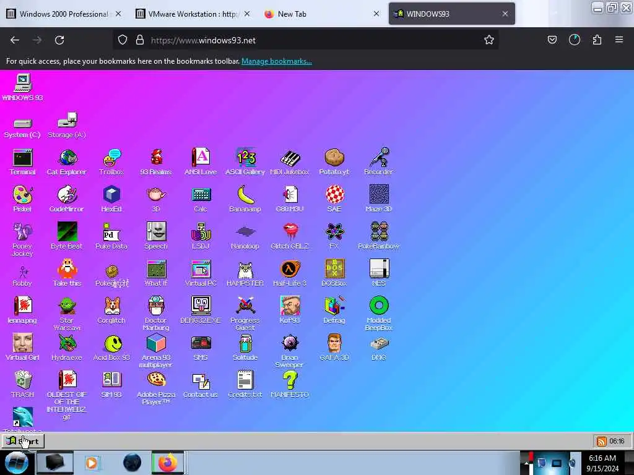Launch Solitude card icon
The height and width of the screenshot is (475, 634).
click(245, 348)
